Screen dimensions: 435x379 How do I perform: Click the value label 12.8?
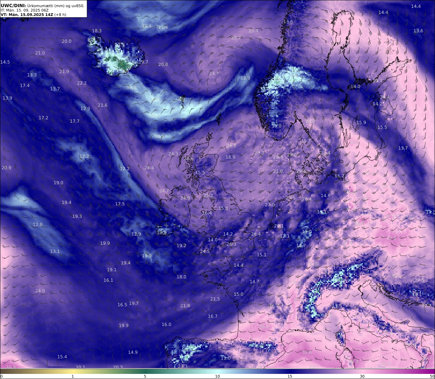point(38,224)
